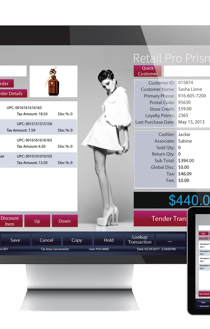Select the serum bottle product thumbnail

click(x=53, y=81)
